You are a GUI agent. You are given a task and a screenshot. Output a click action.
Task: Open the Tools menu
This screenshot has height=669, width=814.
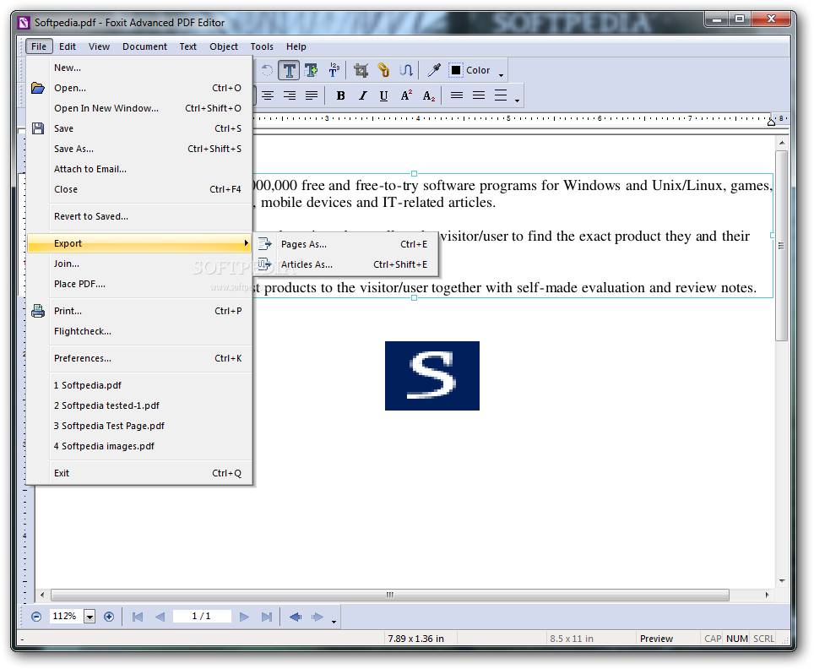pyautogui.click(x=262, y=46)
